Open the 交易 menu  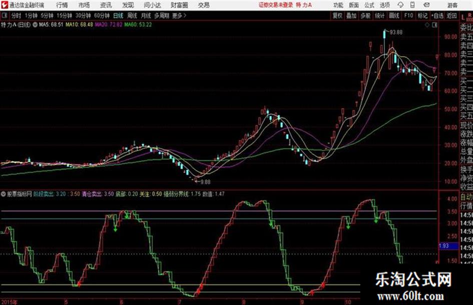[204, 5]
